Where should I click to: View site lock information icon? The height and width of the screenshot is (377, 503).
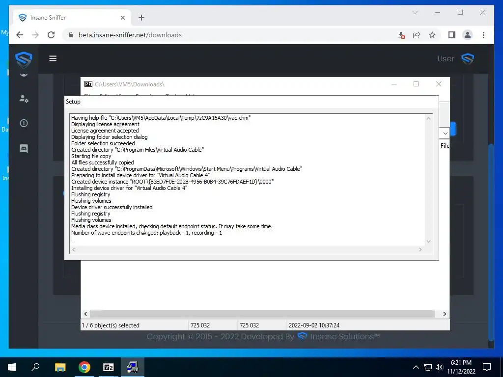[x=71, y=35]
